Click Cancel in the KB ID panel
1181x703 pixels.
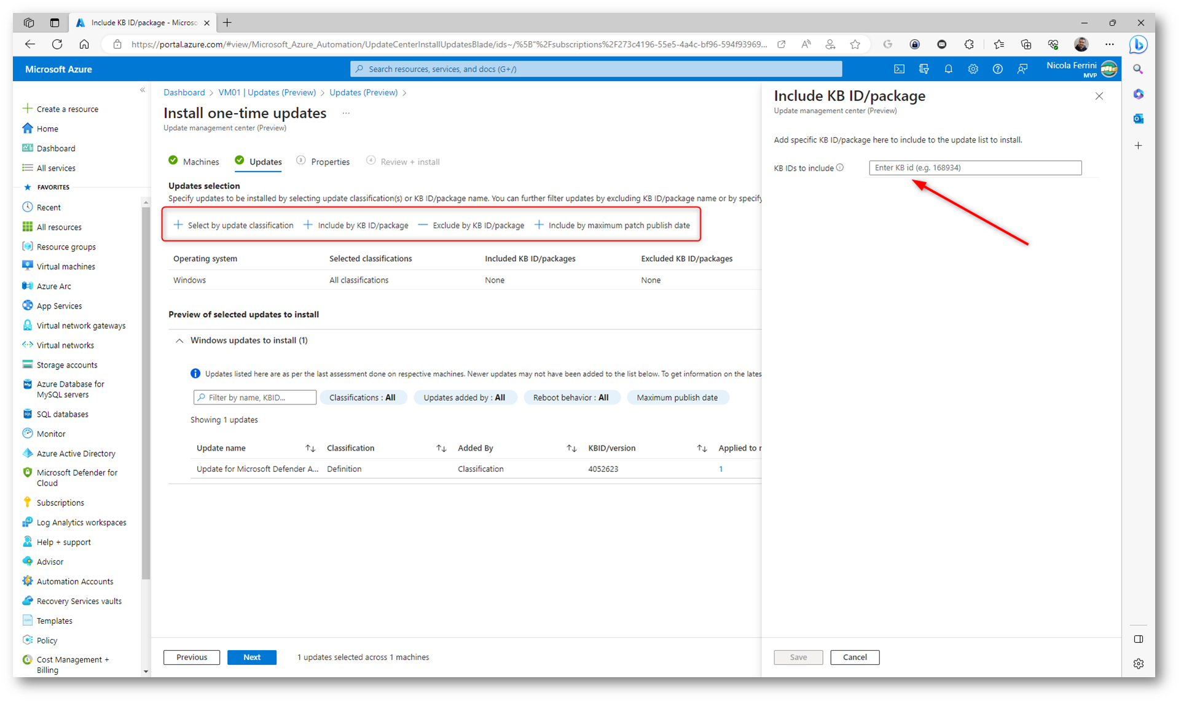[x=855, y=658]
